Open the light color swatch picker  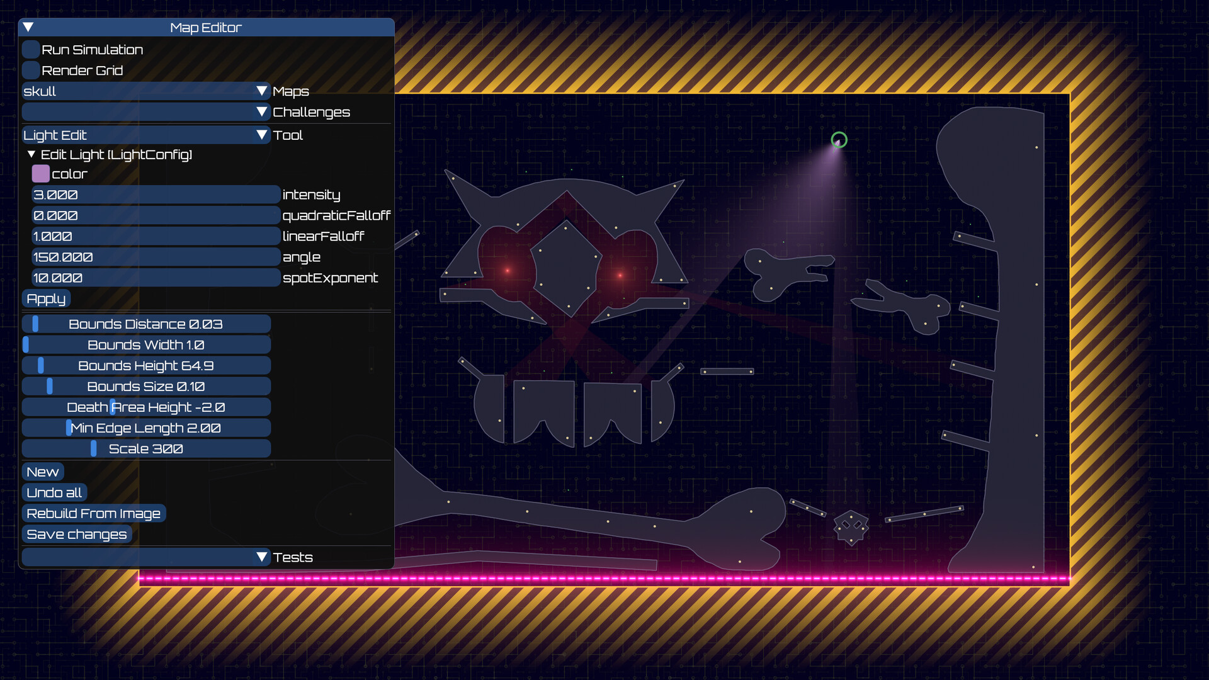(x=41, y=174)
